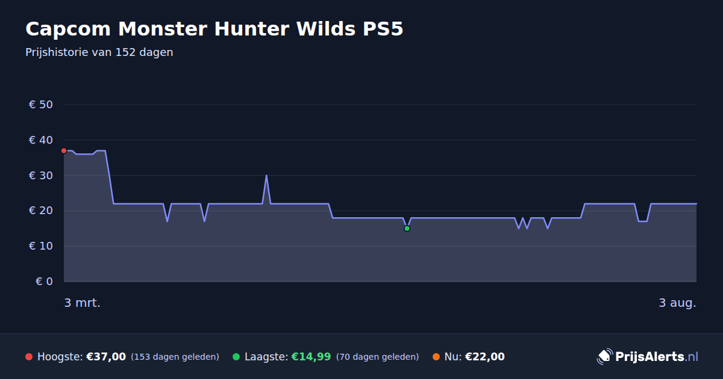
Task: Click the €37,00 highest price value
Action: (106, 357)
